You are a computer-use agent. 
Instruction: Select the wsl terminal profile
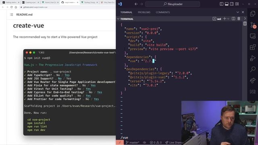coord(217,19)
